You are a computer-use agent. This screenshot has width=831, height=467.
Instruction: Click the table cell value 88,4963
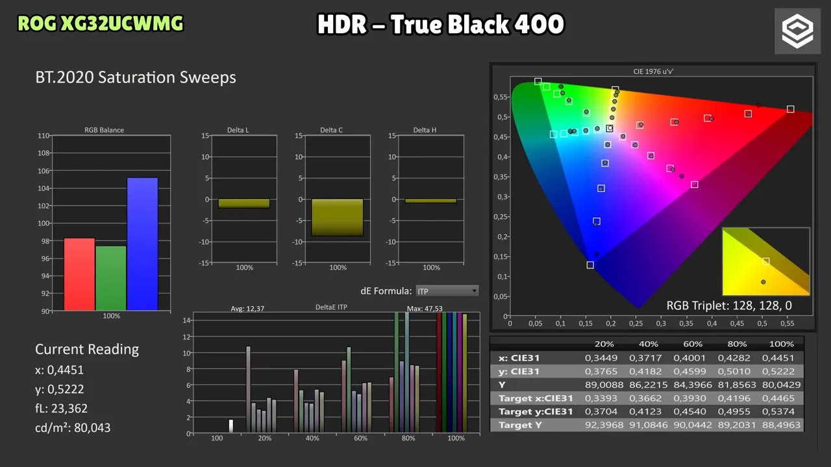coord(780,425)
